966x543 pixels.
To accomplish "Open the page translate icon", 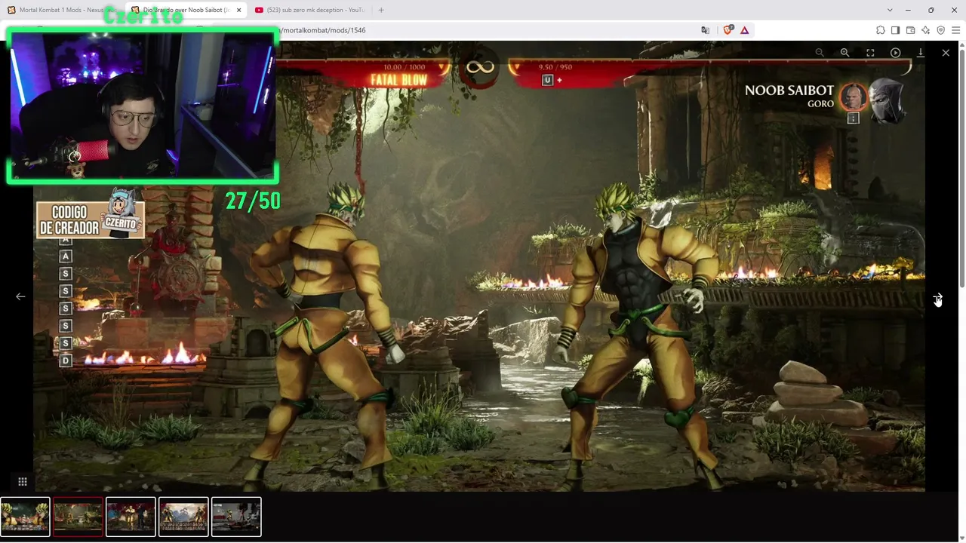I will point(705,30).
